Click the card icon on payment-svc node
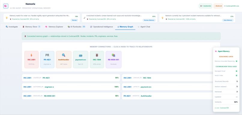242x115 pixels. [80, 56]
